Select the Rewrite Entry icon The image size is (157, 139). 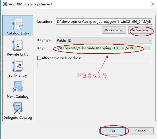coord(18,44)
